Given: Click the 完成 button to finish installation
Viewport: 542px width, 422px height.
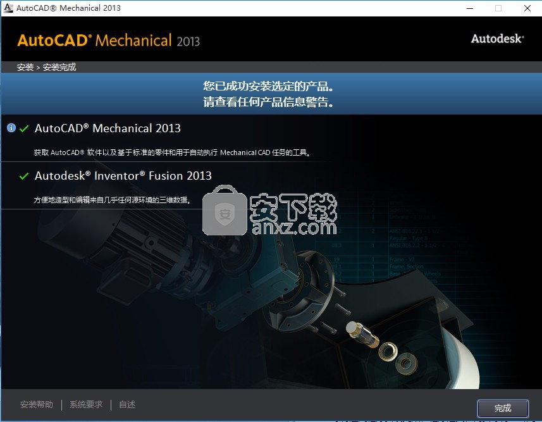Looking at the screenshot, I should pos(503,409).
